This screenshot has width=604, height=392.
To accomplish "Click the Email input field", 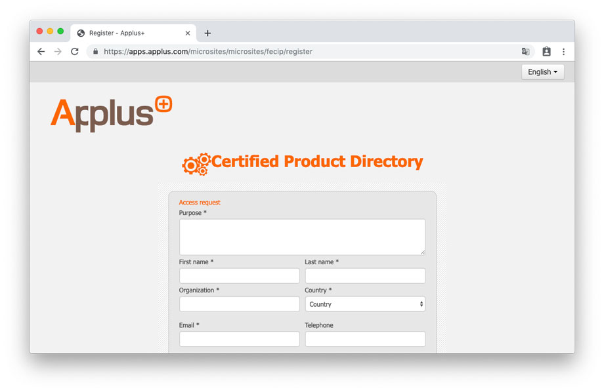I will 240,339.
